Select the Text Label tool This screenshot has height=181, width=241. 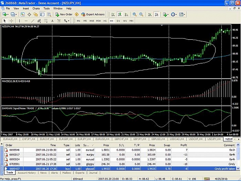[59, 21]
